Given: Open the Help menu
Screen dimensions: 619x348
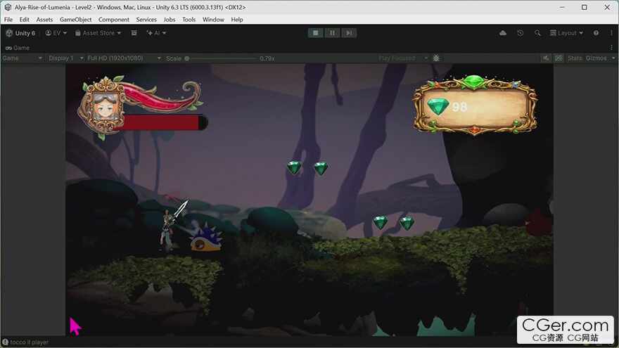Looking at the screenshot, I should point(237,20).
